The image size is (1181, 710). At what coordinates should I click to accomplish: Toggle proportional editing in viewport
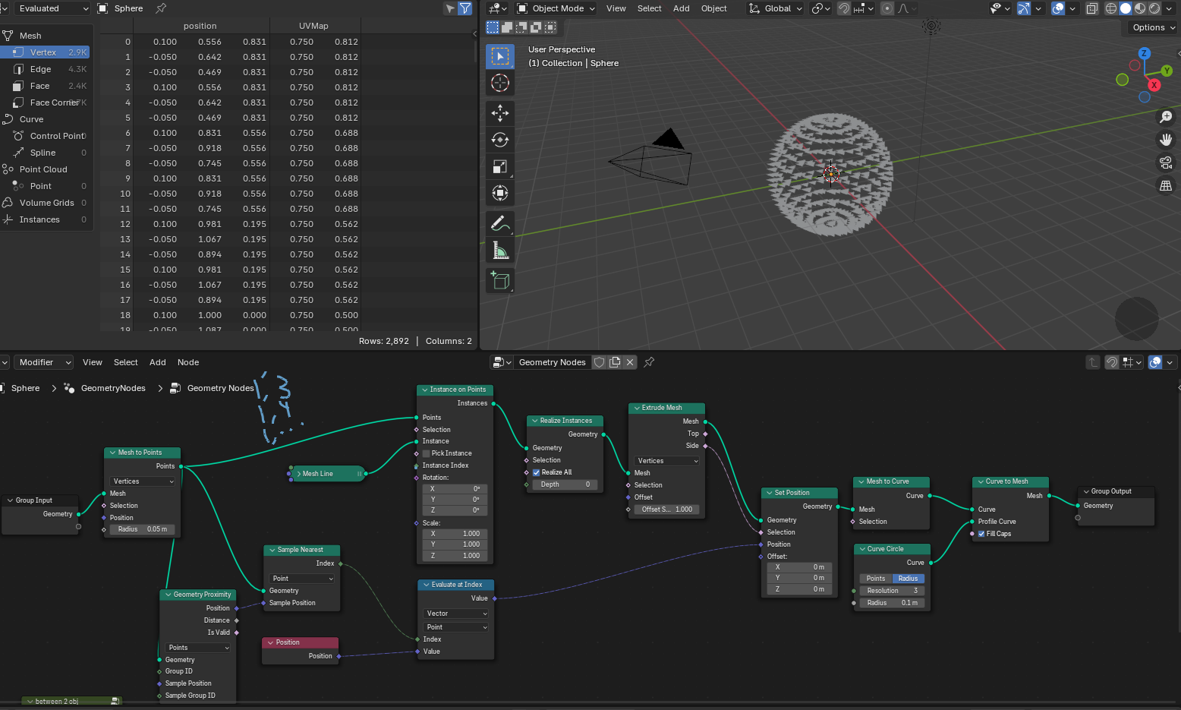887,8
